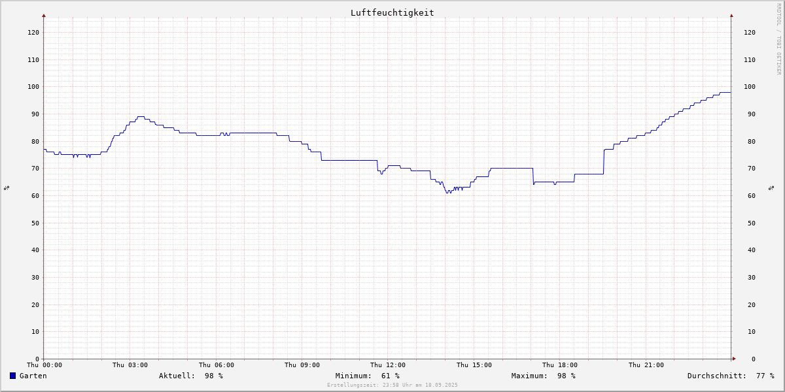Click the red arrowhead ending the time axis
Image resolution: width=785 pixels, height=392 pixels.
coord(734,359)
